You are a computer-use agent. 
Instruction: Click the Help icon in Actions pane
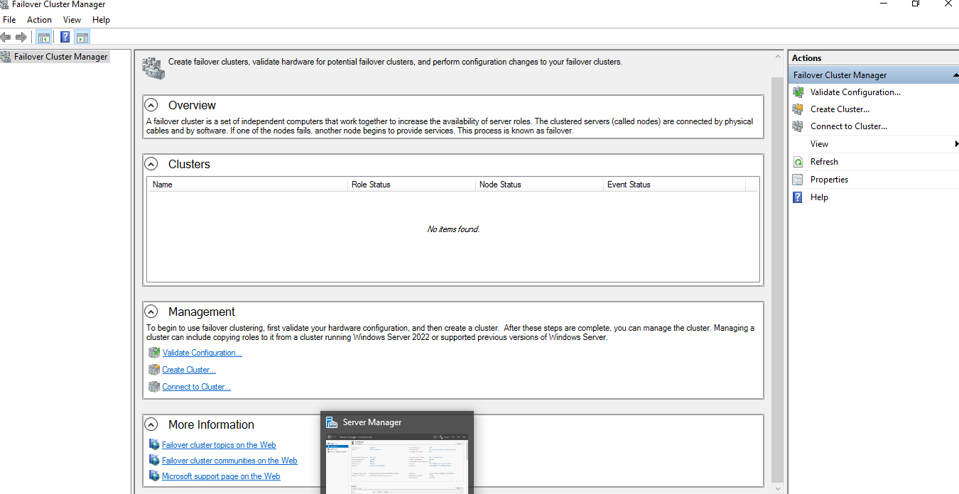(798, 197)
